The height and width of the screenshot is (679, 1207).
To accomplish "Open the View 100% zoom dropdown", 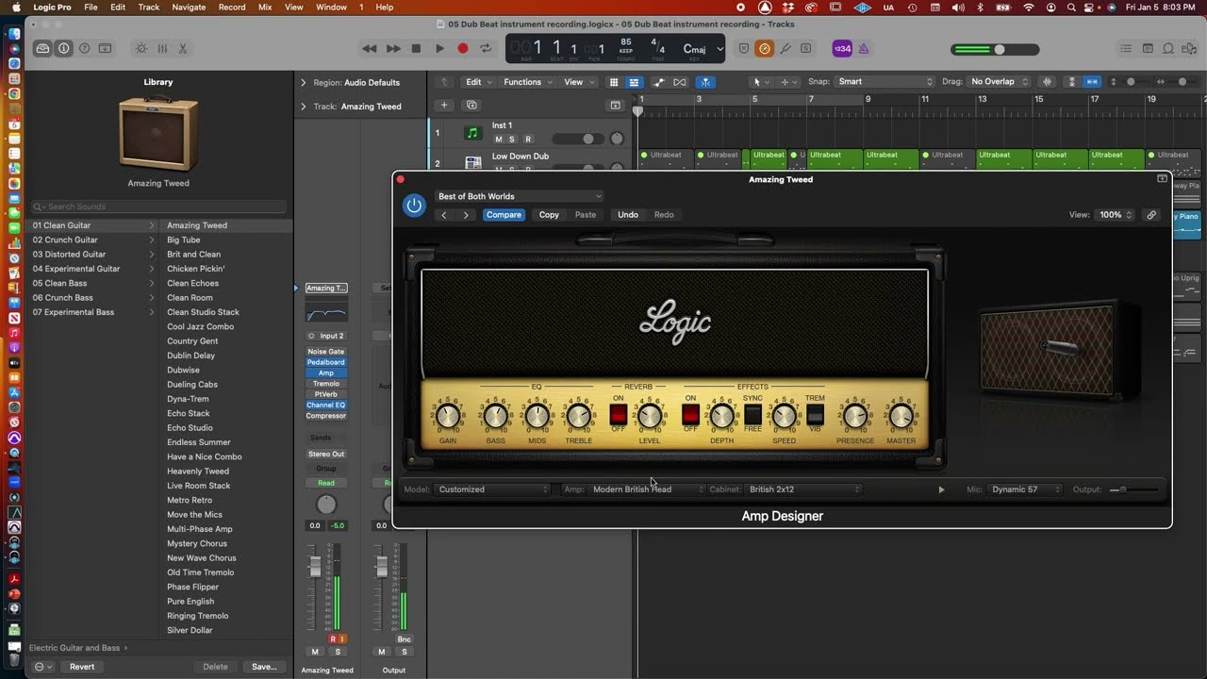I will [x=1116, y=215].
